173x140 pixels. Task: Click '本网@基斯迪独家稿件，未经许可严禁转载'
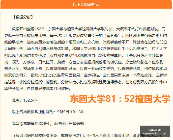pyautogui.click(x=48, y=124)
